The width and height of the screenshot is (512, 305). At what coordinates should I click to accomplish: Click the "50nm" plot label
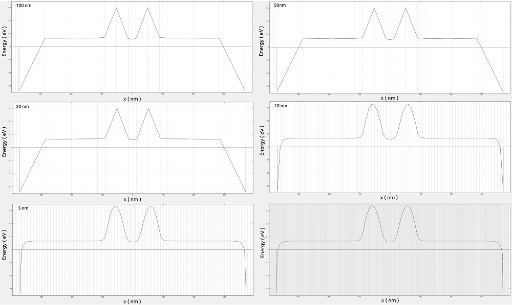pyautogui.click(x=280, y=5)
